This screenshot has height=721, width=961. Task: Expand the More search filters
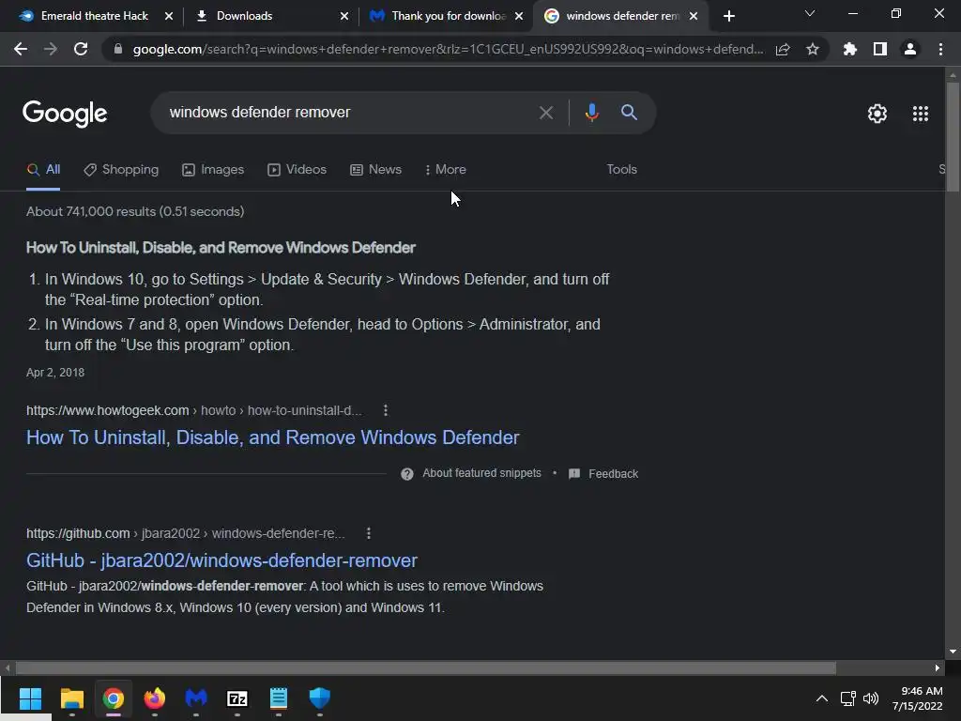pyautogui.click(x=445, y=170)
